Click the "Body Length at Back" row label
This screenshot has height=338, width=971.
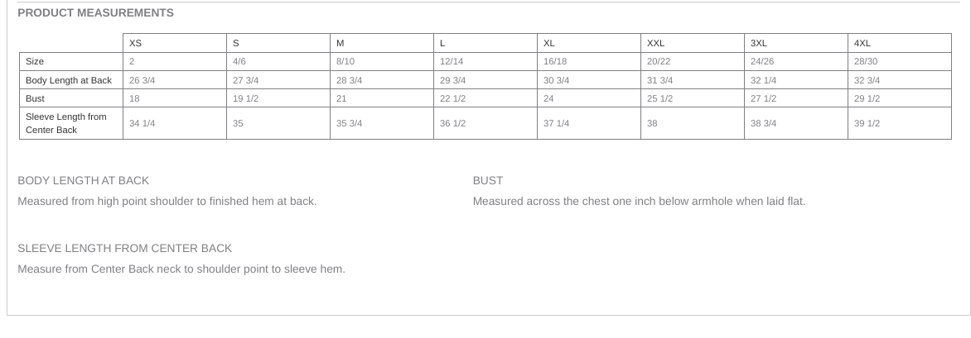[69, 80]
